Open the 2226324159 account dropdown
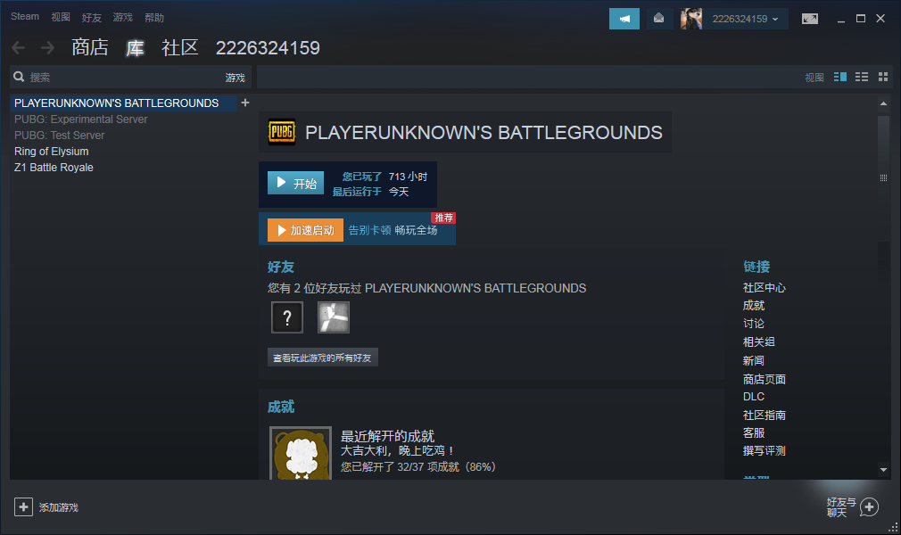Viewport: 901px width, 535px height. tap(745, 19)
